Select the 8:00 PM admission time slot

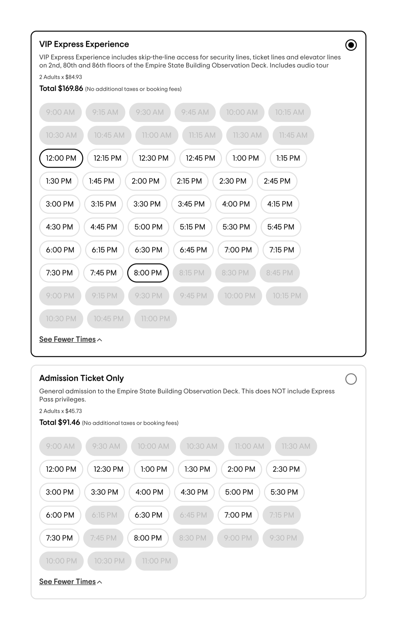[x=148, y=538]
